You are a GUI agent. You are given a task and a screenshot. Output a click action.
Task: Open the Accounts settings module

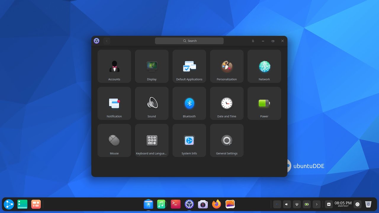(x=114, y=66)
